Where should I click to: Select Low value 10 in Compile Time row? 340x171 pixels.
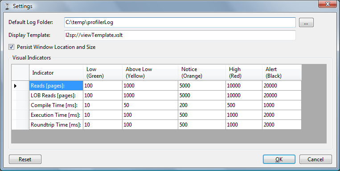[102, 105]
